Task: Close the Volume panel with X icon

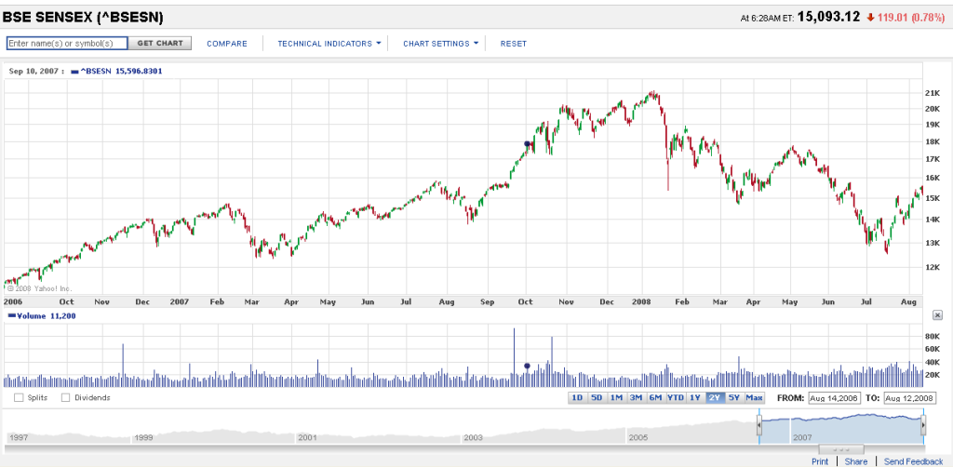Action: pos(938,314)
